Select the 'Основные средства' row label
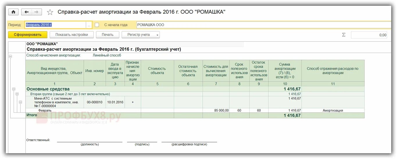The width and height of the screenshot is (397, 159). (x=48, y=89)
